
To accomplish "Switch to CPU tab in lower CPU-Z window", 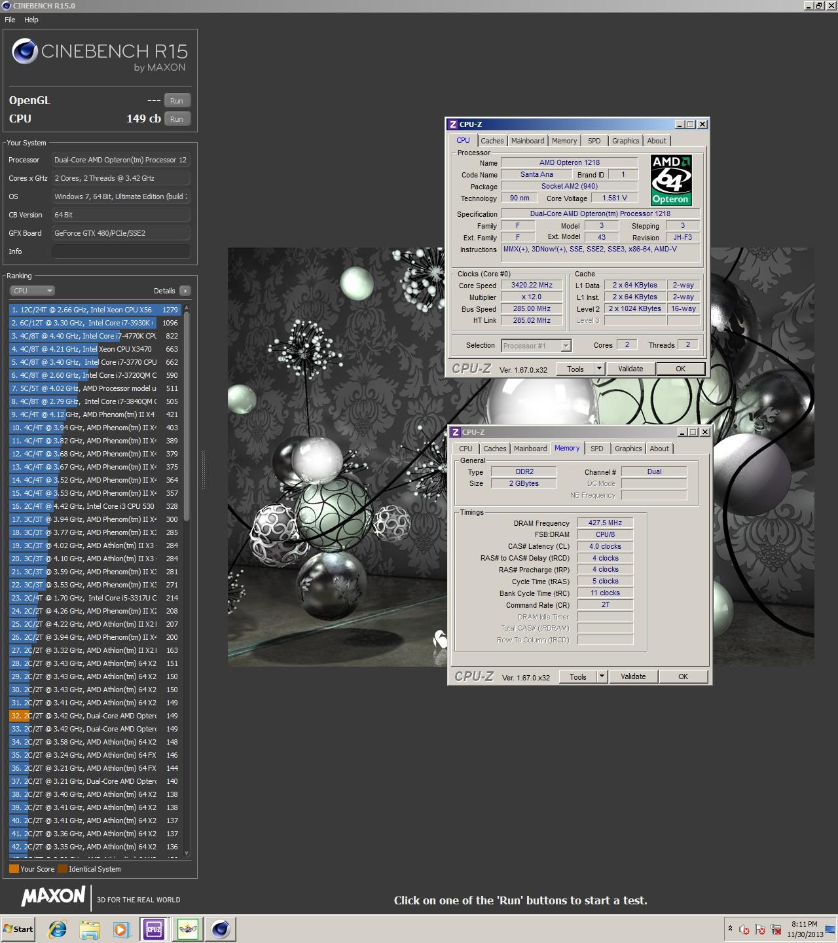I will pyautogui.click(x=465, y=449).
